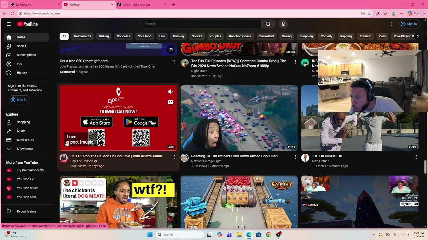Toggle captions on the Pop The Balloon preview
The image size is (428, 240).
(x=171, y=102)
